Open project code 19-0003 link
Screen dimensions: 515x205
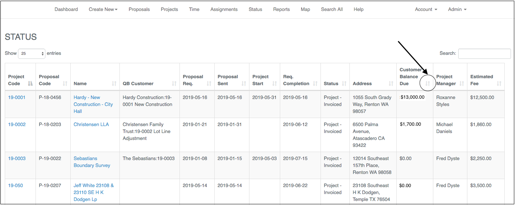[x=17, y=159]
